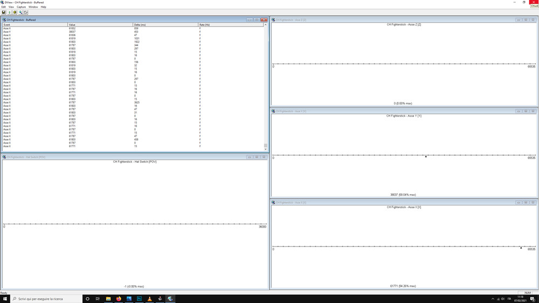Click the Asse X axis position marker
The height and width of the screenshot is (303, 539).
521,247
